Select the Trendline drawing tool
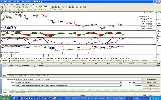Viewport: 161px width, 100px height. (x=16, y=10)
